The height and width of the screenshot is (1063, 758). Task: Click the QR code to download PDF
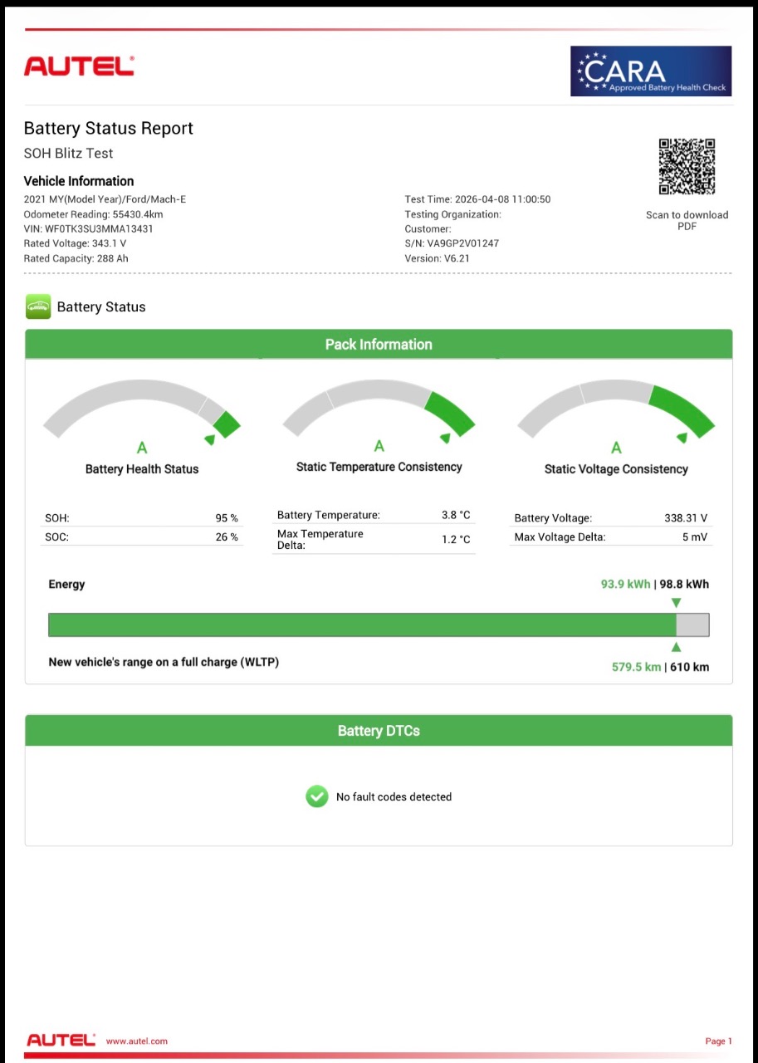coord(687,167)
